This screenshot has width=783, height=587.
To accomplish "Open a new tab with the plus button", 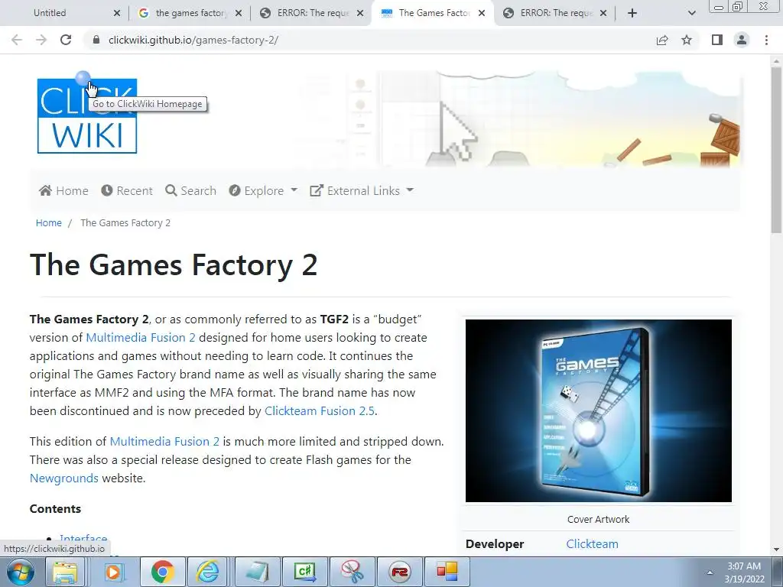I will point(632,13).
